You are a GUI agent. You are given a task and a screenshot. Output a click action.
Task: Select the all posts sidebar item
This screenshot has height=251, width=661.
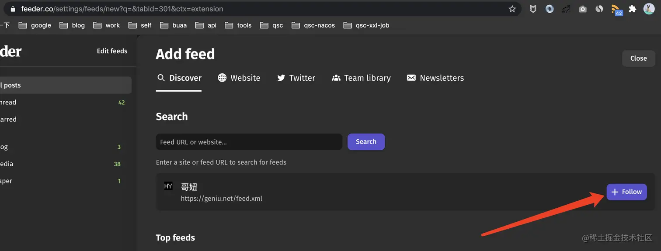[65, 85]
